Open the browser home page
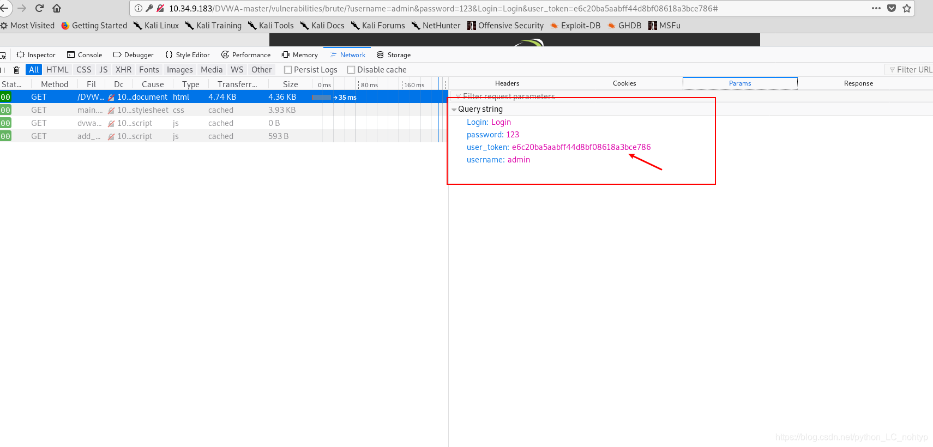 (57, 8)
